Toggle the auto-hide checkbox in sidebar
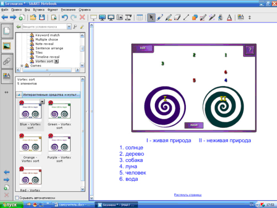The width and height of the screenshot is (277, 208). 17,198
